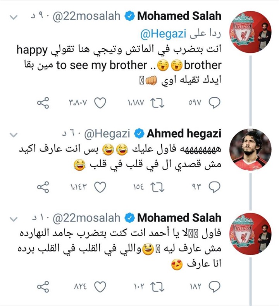Screen dimensions: 279x306
Task: Share Ahmed Hegazi's tweet
Action: coord(43,187)
